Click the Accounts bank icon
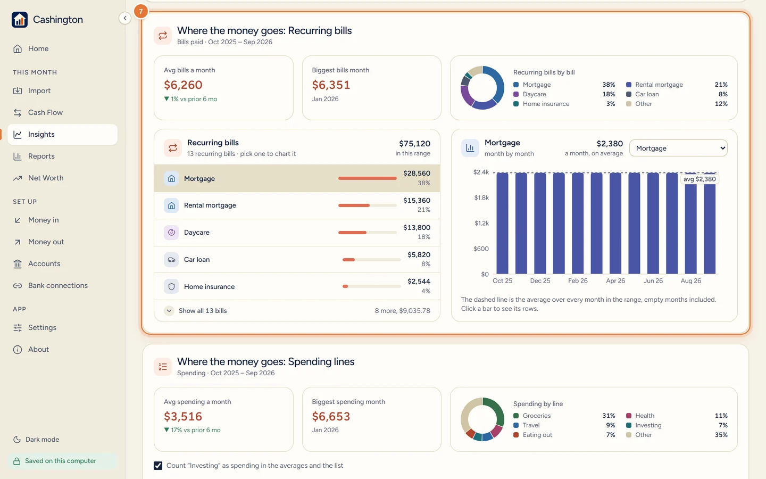 point(18,264)
